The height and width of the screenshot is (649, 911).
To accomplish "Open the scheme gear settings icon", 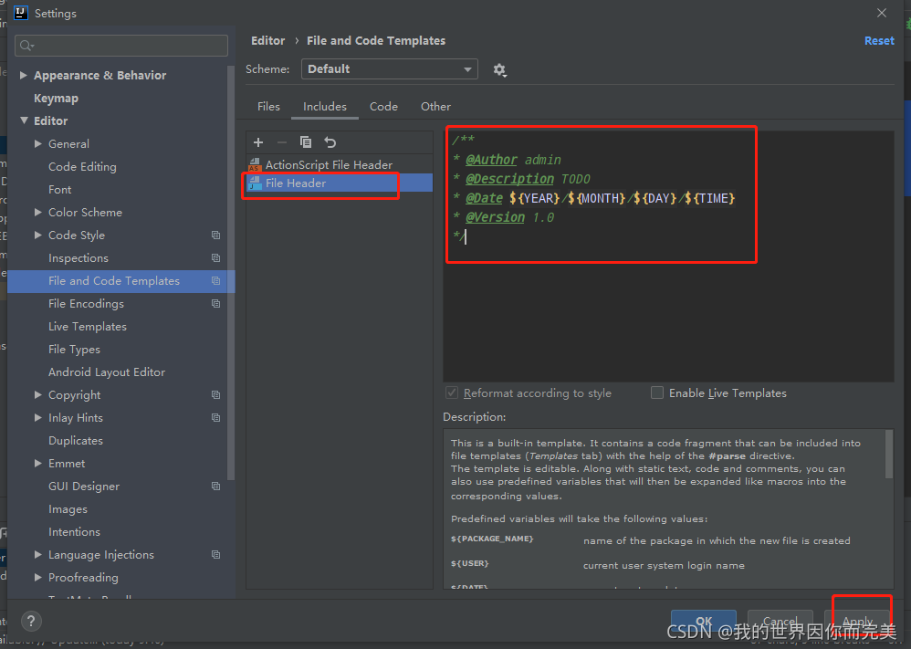I will pyautogui.click(x=499, y=70).
